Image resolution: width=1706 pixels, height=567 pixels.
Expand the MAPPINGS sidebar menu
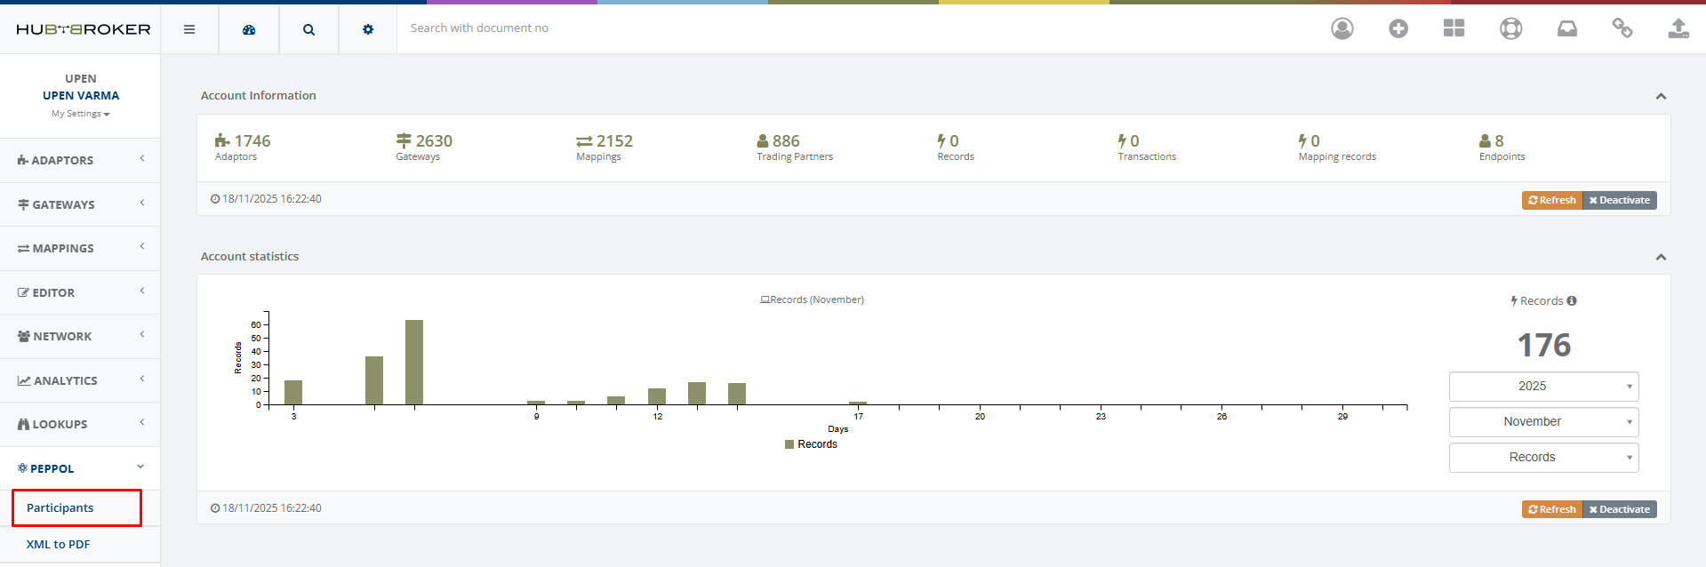click(80, 248)
